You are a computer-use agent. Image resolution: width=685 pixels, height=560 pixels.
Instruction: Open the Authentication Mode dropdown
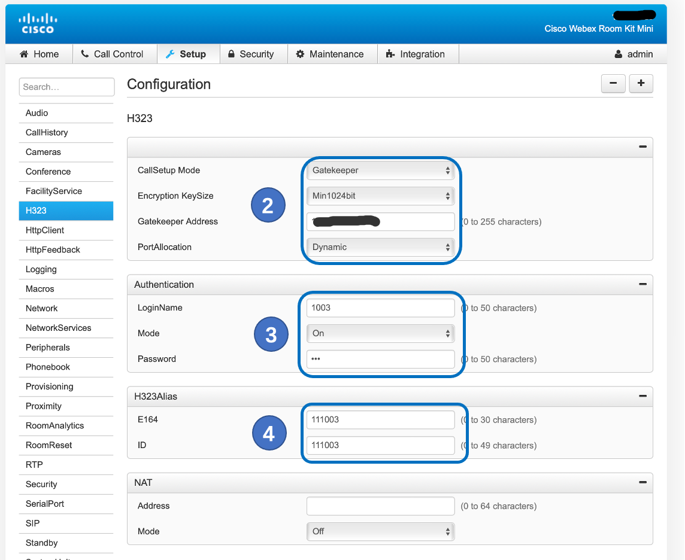[x=380, y=333]
